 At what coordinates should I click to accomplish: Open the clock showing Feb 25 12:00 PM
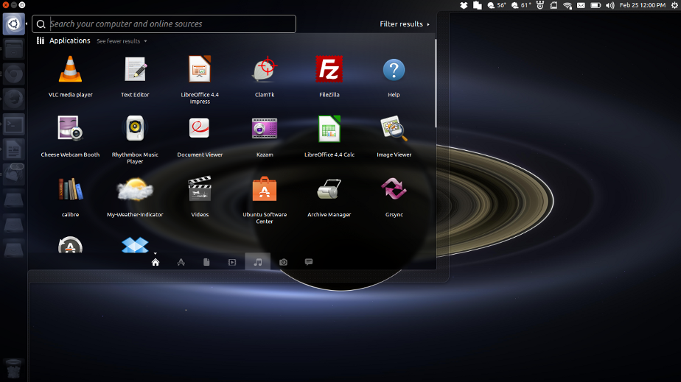(643, 5)
